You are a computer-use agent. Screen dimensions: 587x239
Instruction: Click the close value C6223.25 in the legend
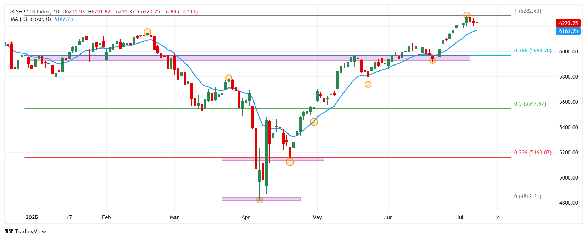tap(149, 12)
